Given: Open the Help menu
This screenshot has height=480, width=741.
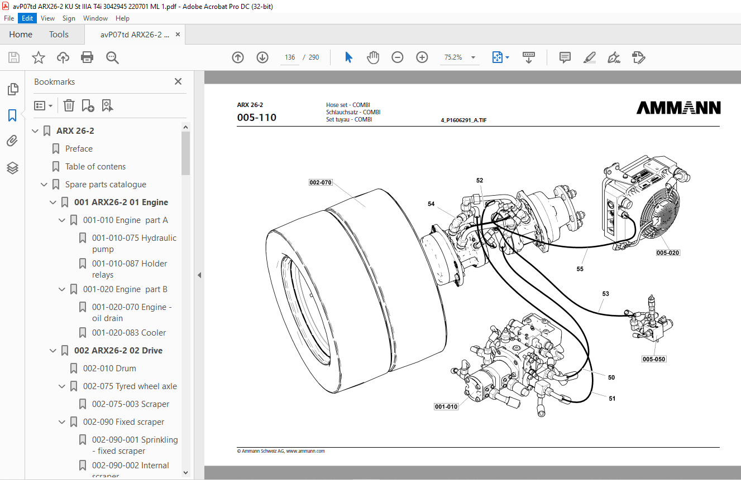Looking at the screenshot, I should (x=122, y=18).
